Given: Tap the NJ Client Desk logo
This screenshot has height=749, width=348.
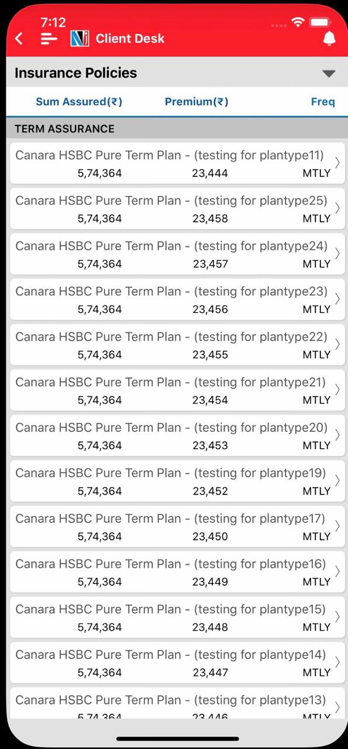Looking at the screenshot, I should tap(80, 39).
